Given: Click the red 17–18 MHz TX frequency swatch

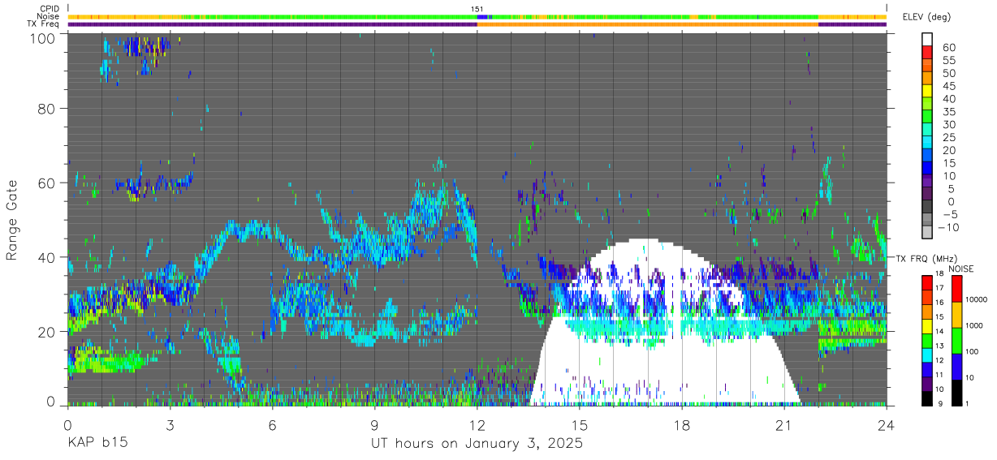Looking at the screenshot, I should click(928, 282).
